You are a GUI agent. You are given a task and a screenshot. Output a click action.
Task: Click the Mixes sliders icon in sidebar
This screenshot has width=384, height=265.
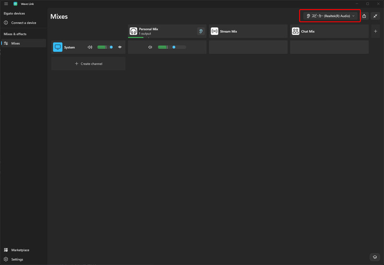[6, 43]
